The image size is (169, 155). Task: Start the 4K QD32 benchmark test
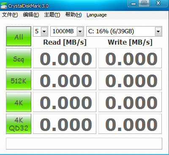coord(19,124)
